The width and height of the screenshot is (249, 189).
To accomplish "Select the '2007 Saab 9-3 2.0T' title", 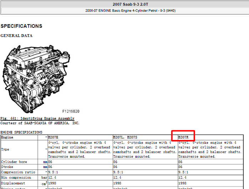I will click(x=130, y=4).
